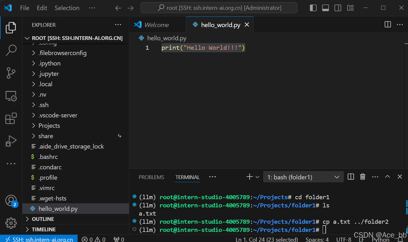The width and height of the screenshot is (408, 242).
Task: Go forward with the right arrow
Action: coord(131,8)
